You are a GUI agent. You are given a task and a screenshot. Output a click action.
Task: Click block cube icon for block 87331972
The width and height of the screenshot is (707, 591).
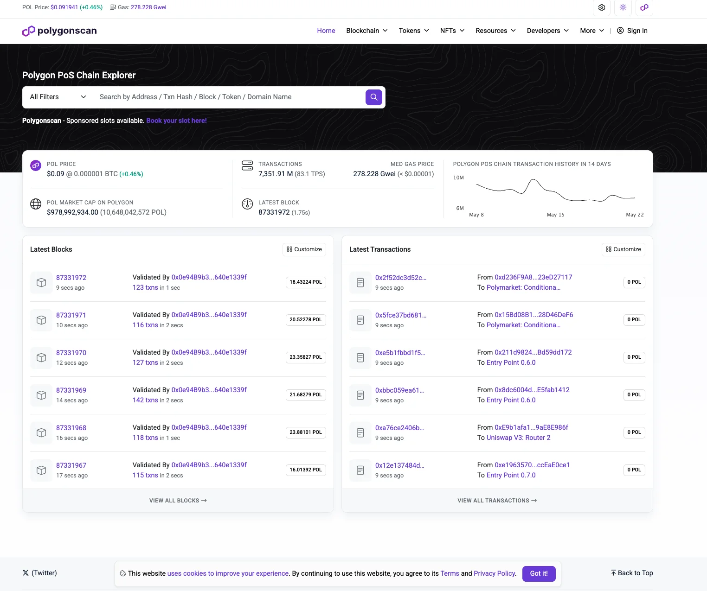[x=41, y=282]
